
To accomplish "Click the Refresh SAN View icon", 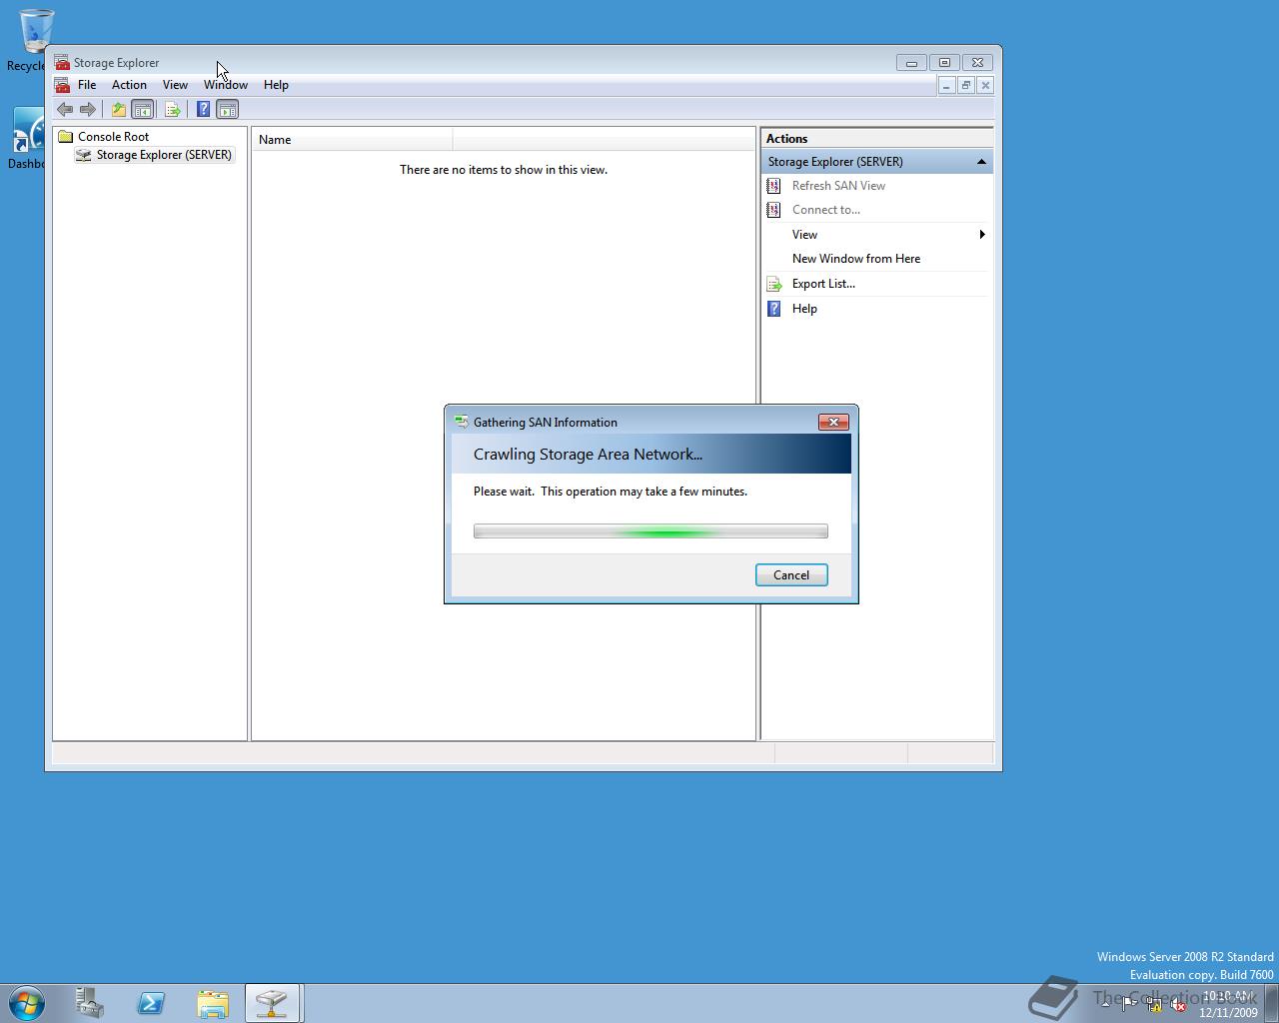I will 773,185.
